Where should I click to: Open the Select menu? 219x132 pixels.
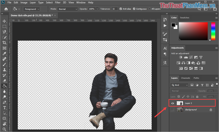[x=49, y=2]
